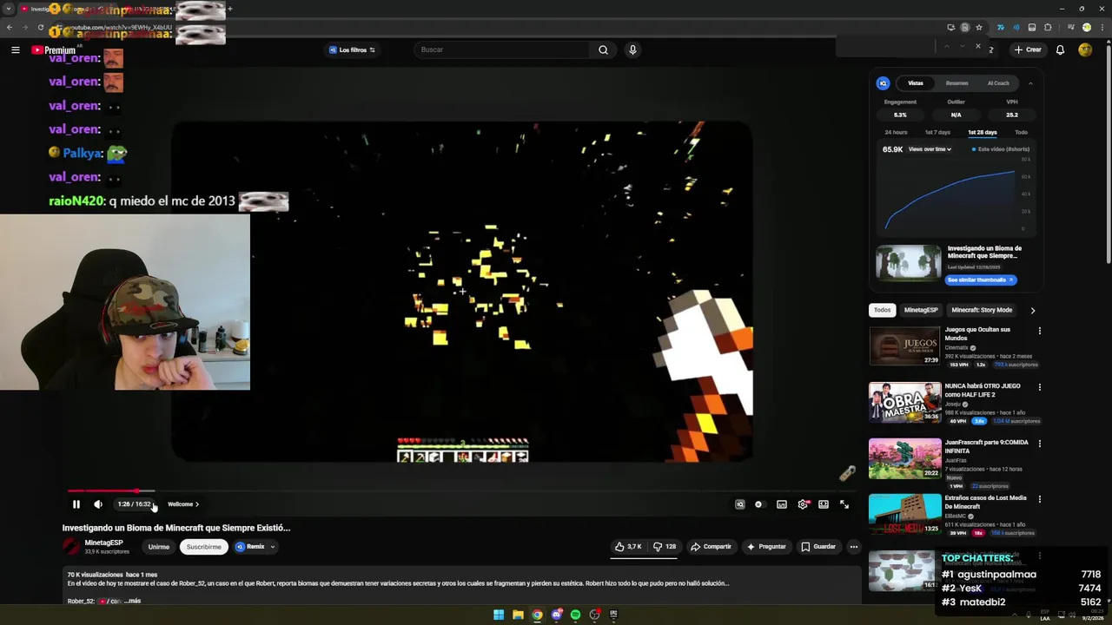Select the Vistas tab in vidIQ panel

pos(916,83)
